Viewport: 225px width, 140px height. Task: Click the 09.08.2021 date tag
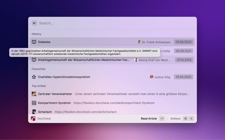(184, 51)
